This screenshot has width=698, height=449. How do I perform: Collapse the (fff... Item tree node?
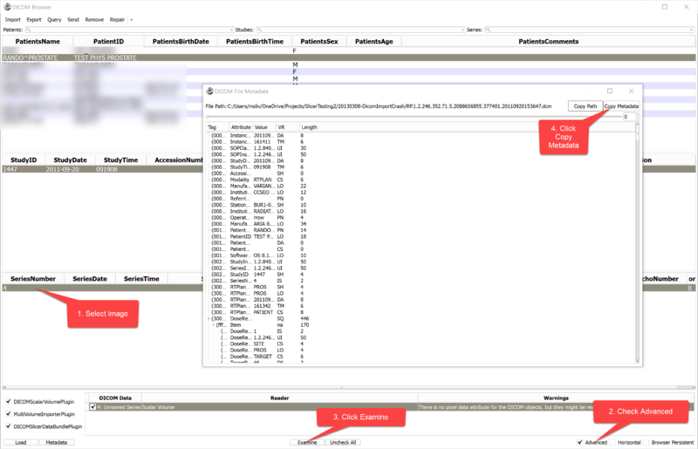pos(214,325)
